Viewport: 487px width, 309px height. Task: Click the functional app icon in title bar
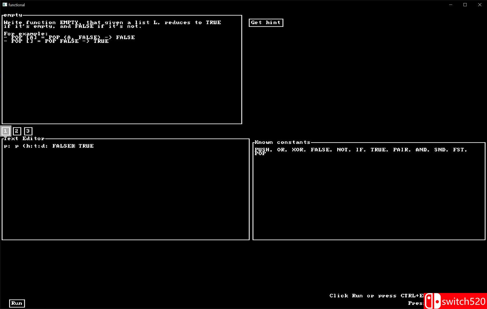5,5
